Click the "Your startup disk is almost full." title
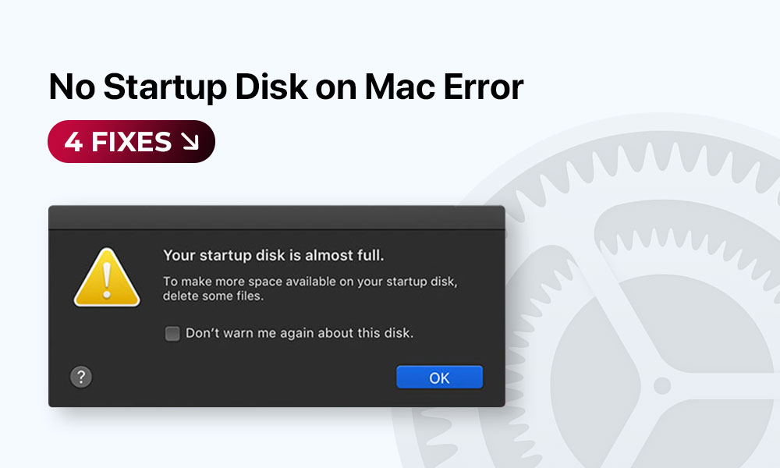The height and width of the screenshot is (468, 780). click(274, 255)
